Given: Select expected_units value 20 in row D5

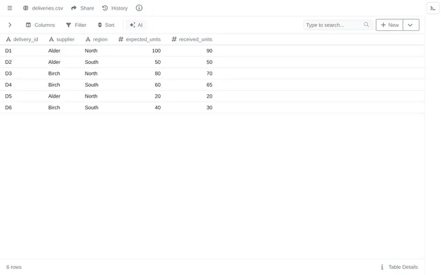Looking at the screenshot, I should pyautogui.click(x=158, y=96).
